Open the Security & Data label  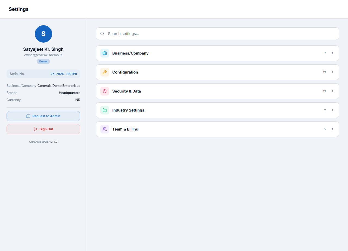click(126, 91)
